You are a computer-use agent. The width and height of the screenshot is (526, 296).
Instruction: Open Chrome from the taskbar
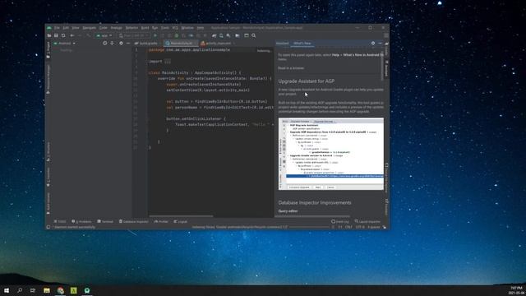[x=60, y=290]
